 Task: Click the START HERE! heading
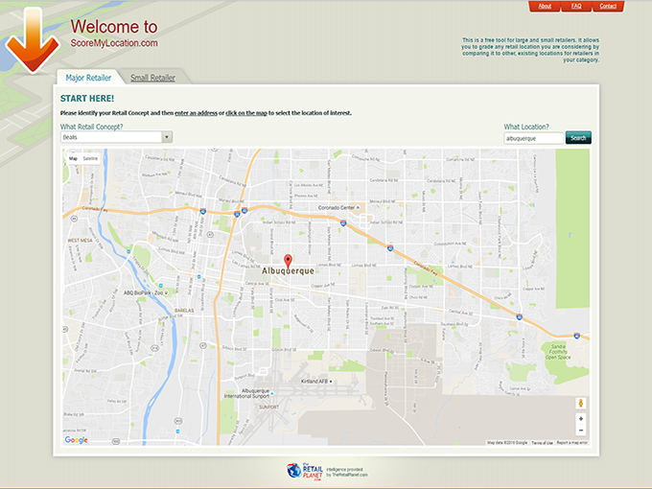pos(87,99)
